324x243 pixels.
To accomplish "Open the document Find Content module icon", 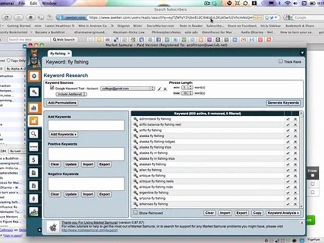I will [x=34, y=172].
